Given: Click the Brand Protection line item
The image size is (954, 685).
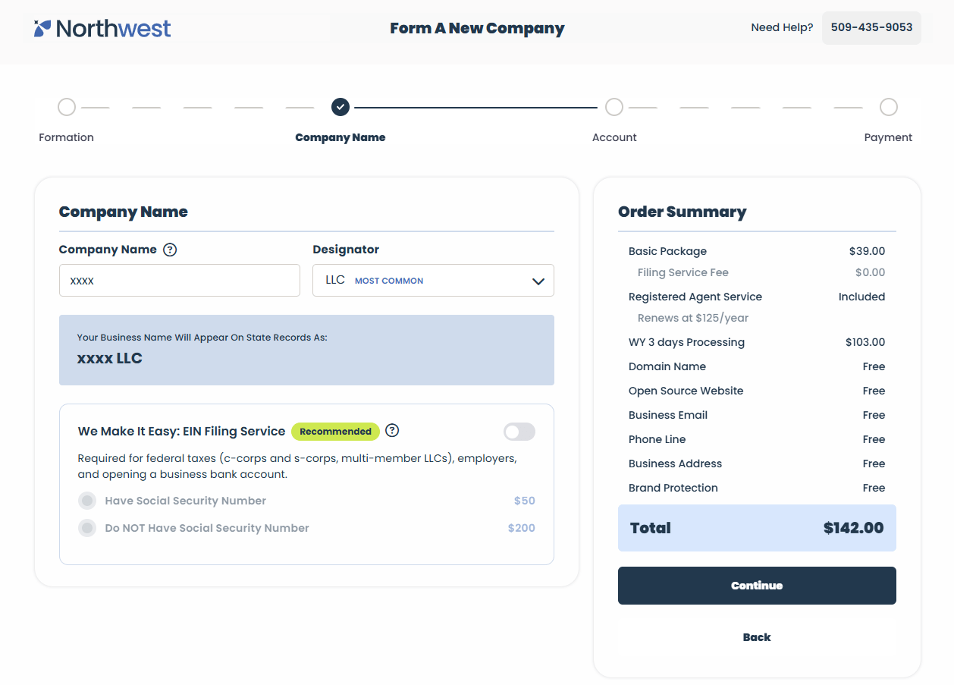Looking at the screenshot, I should tap(757, 488).
